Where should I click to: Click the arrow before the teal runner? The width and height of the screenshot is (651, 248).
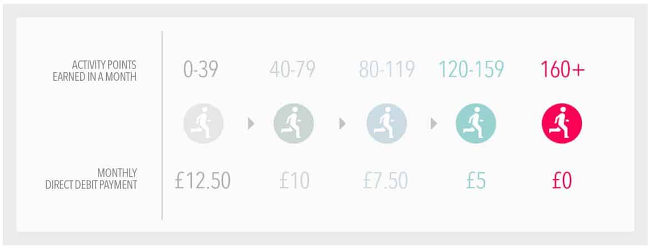tap(434, 123)
